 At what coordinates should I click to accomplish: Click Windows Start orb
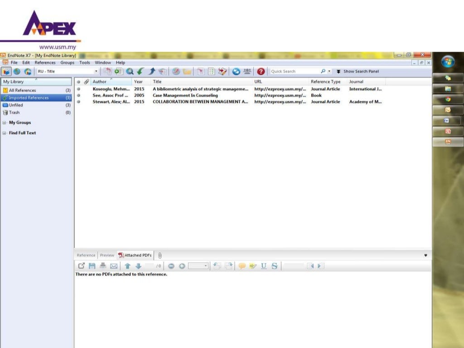click(x=448, y=62)
